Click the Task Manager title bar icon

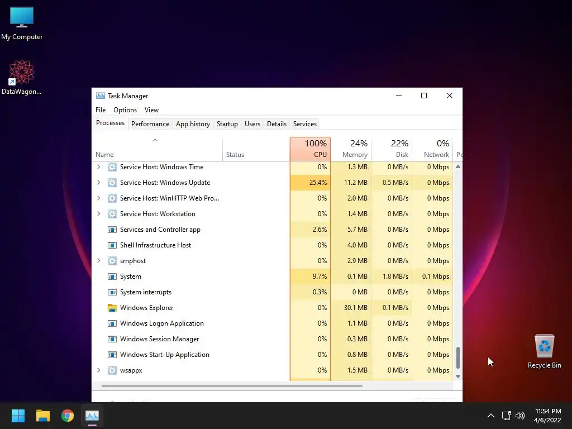[101, 96]
